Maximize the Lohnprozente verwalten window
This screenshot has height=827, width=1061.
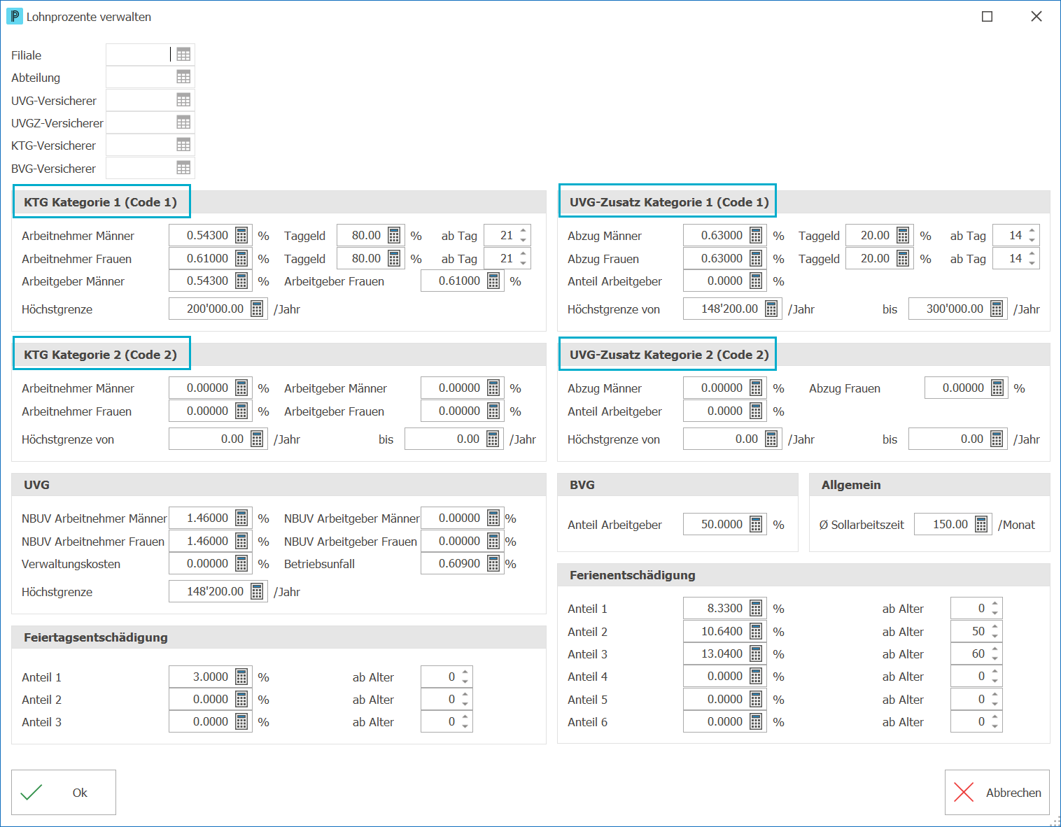(x=987, y=17)
